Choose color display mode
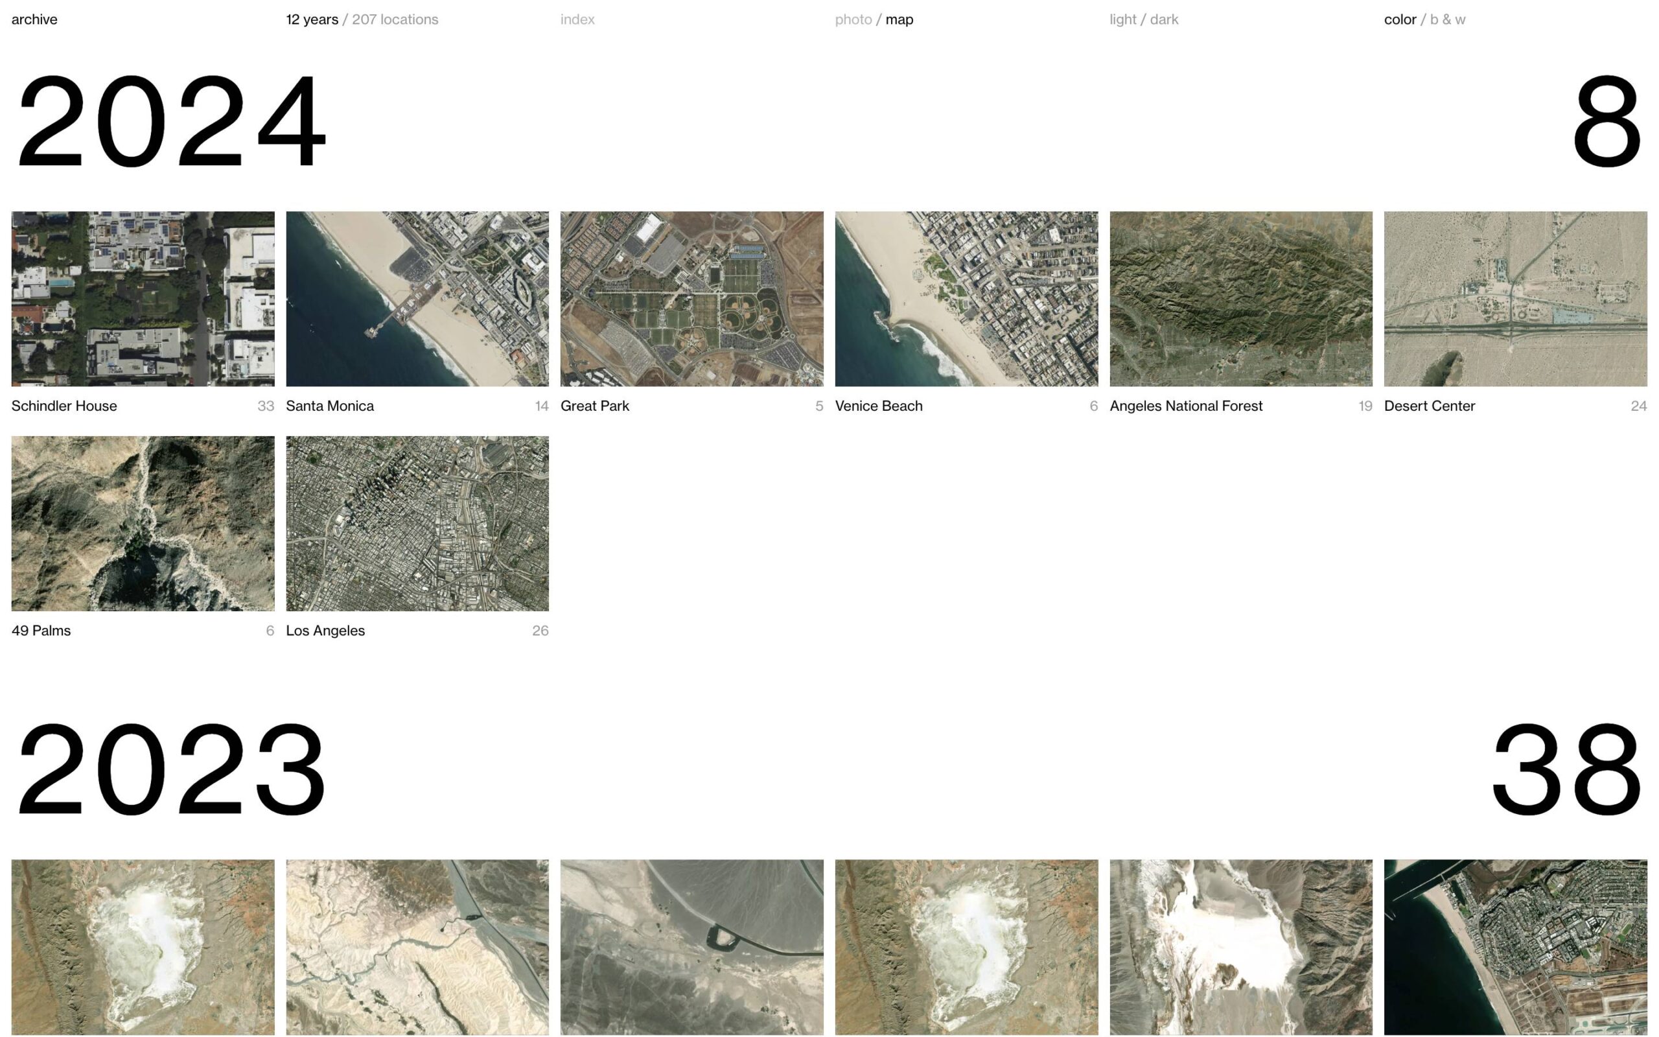This screenshot has width=1659, height=1037. [x=1400, y=19]
